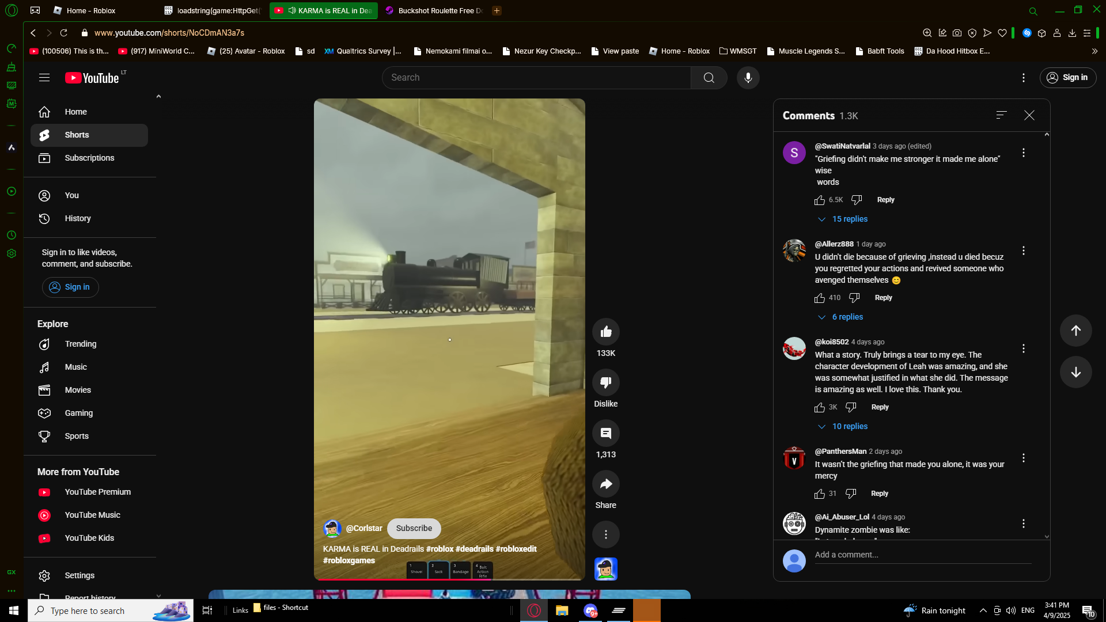This screenshot has width=1106, height=622.
Task: Open options menu for @koi8502's comment
Action: pos(1023,348)
